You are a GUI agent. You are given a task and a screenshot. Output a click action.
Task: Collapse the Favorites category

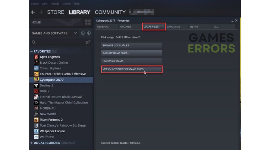31,52
